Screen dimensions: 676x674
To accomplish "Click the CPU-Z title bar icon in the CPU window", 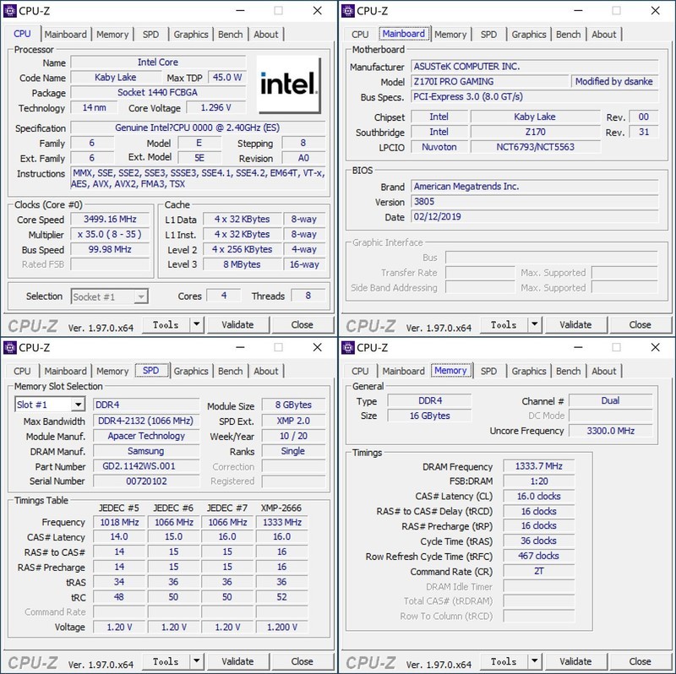I will pos(9,11).
